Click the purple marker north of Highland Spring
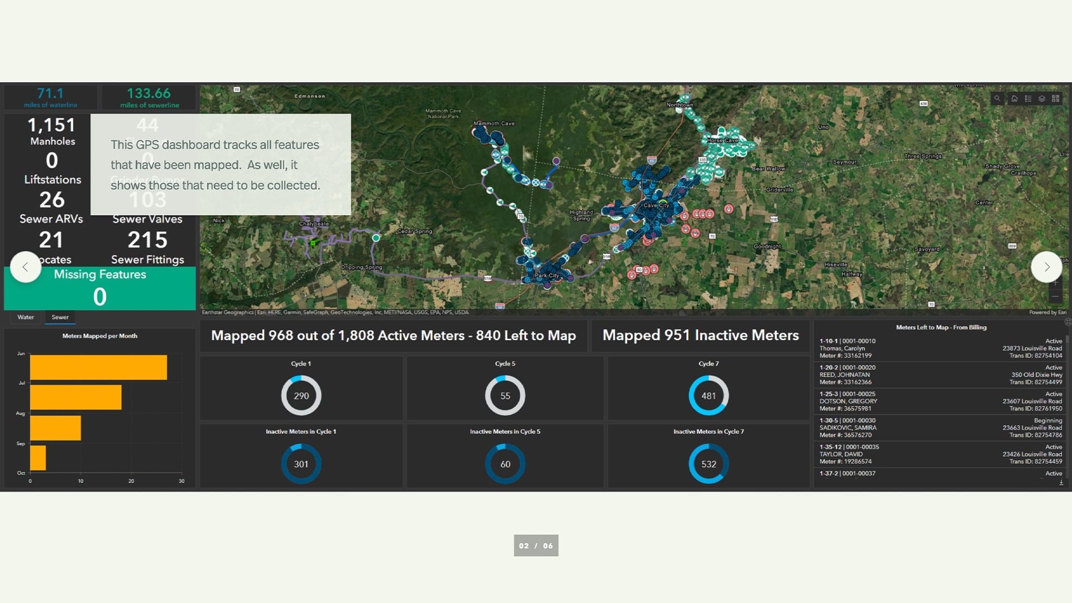This screenshot has width=1072, height=603. coord(556,161)
